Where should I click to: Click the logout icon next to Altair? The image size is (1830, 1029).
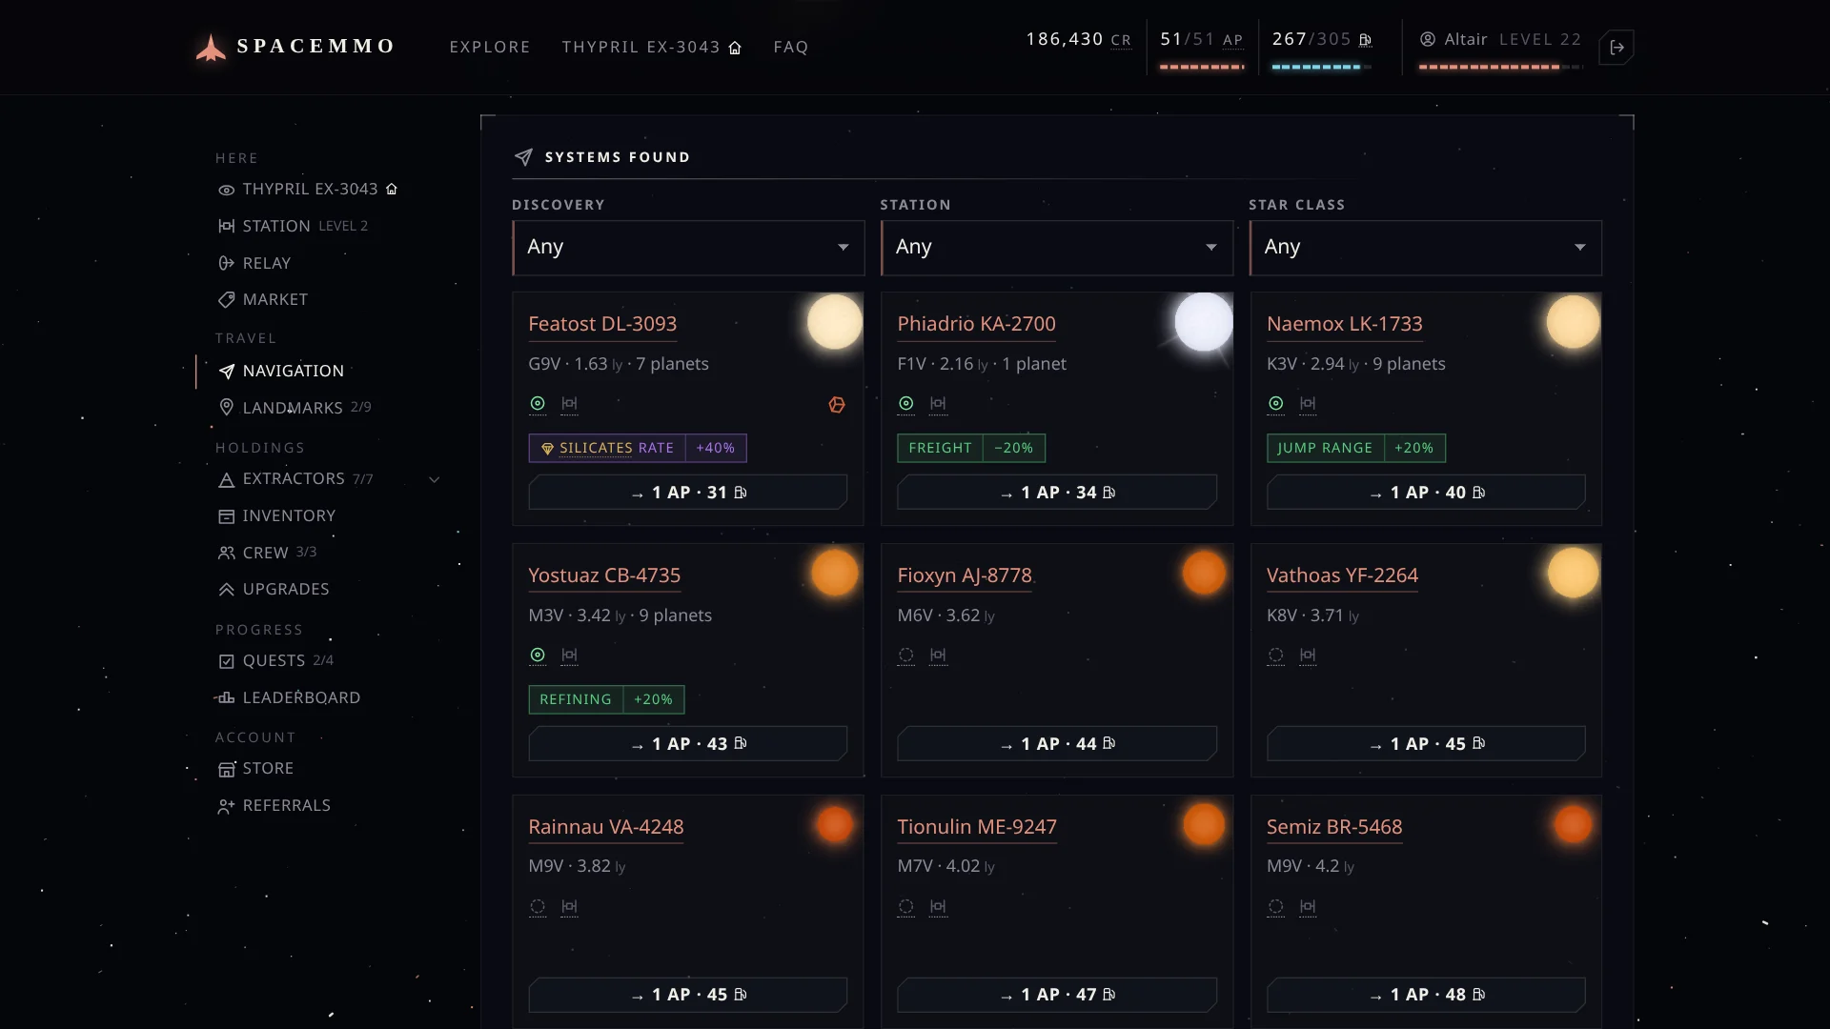(1616, 47)
